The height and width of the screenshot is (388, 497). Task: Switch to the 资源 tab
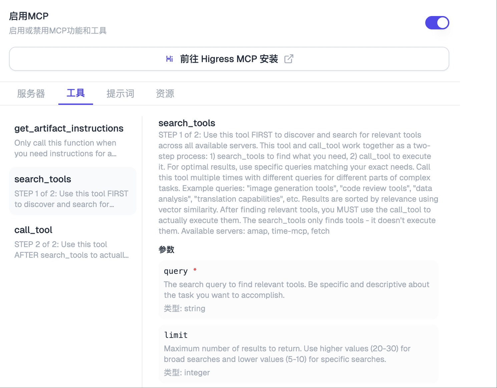tap(165, 93)
